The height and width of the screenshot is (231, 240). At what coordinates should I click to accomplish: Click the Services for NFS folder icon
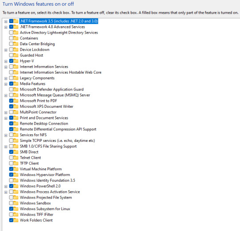coord(16,135)
